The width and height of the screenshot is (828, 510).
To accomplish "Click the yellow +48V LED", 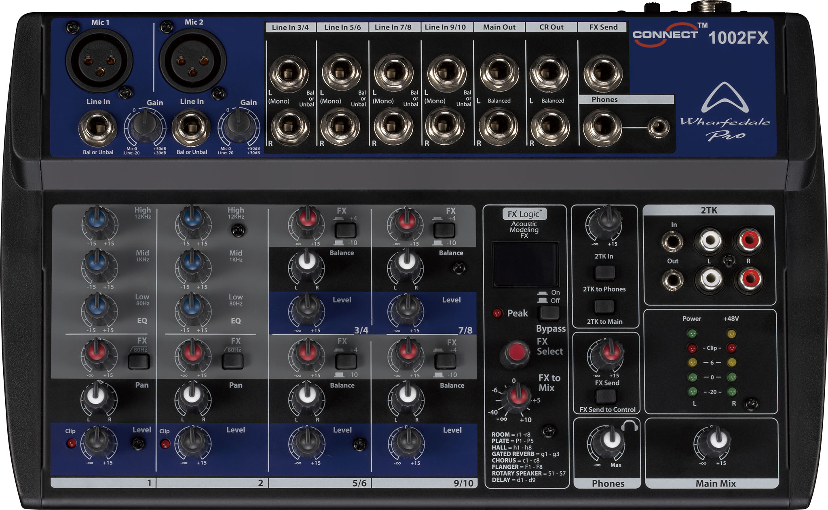I will click(731, 334).
